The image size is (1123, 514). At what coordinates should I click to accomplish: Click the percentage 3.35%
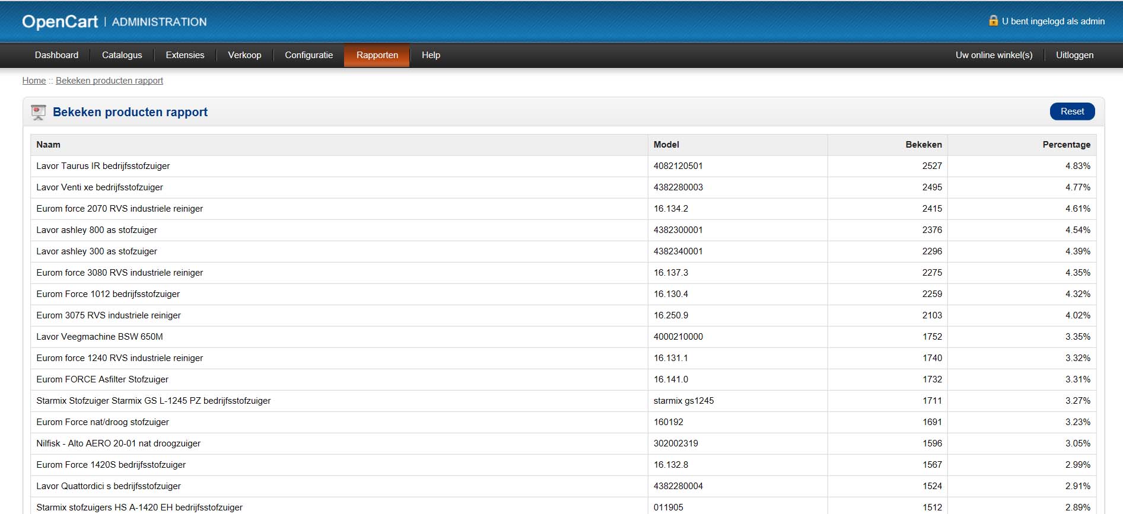(x=1077, y=337)
